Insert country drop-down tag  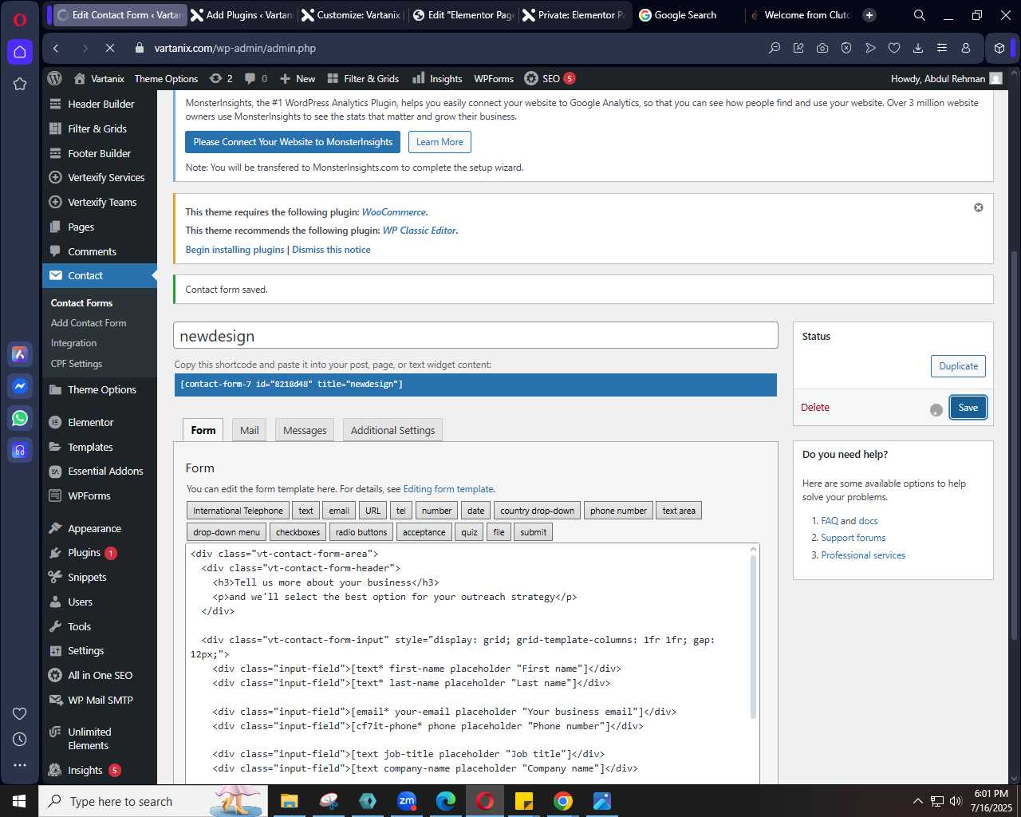pyautogui.click(x=537, y=511)
